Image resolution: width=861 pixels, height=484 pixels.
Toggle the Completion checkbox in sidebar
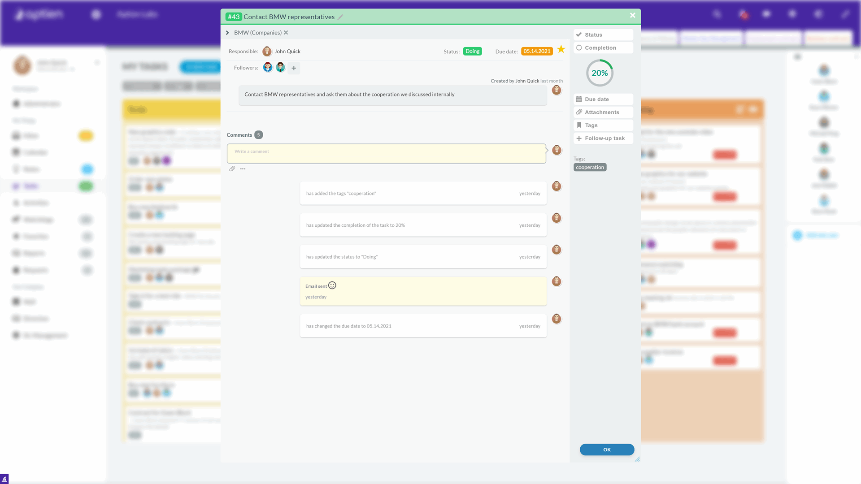(x=578, y=47)
